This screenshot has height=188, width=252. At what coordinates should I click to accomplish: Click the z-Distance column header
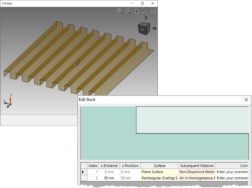coord(109,166)
